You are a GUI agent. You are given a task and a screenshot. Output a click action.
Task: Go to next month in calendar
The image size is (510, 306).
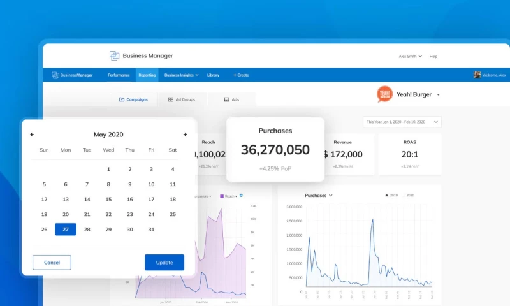click(185, 135)
